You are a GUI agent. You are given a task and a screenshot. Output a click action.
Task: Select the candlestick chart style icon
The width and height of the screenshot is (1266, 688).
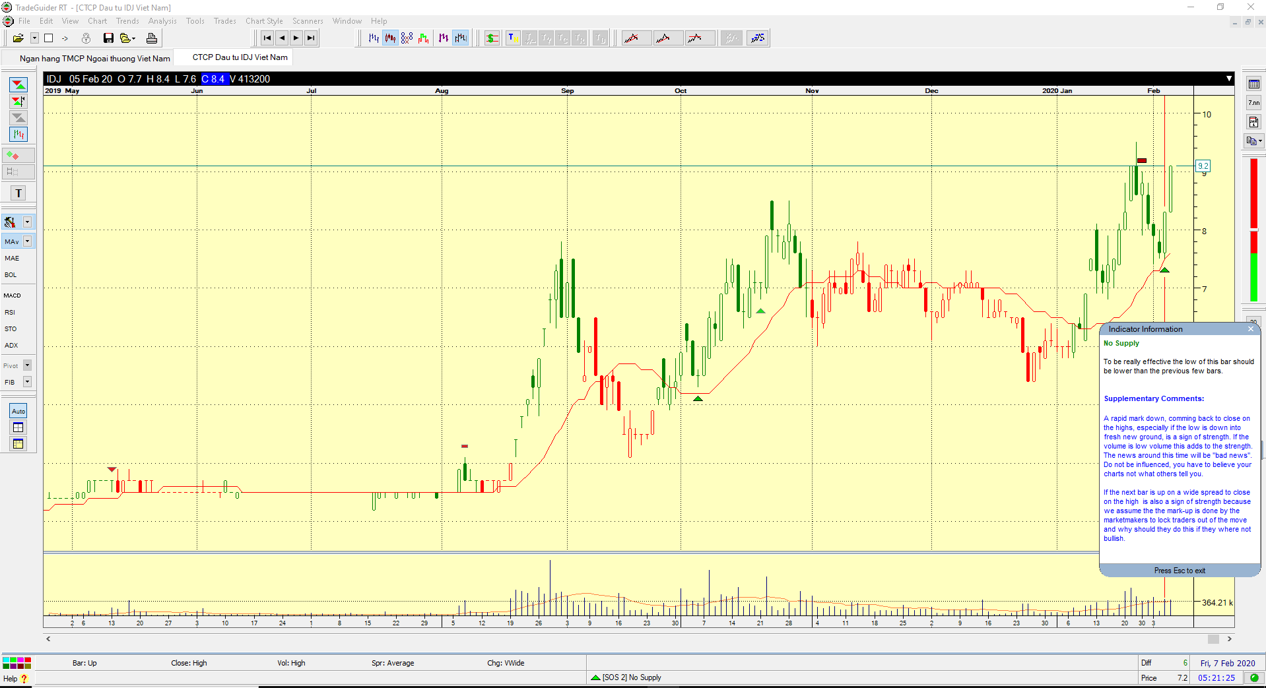[x=390, y=38]
